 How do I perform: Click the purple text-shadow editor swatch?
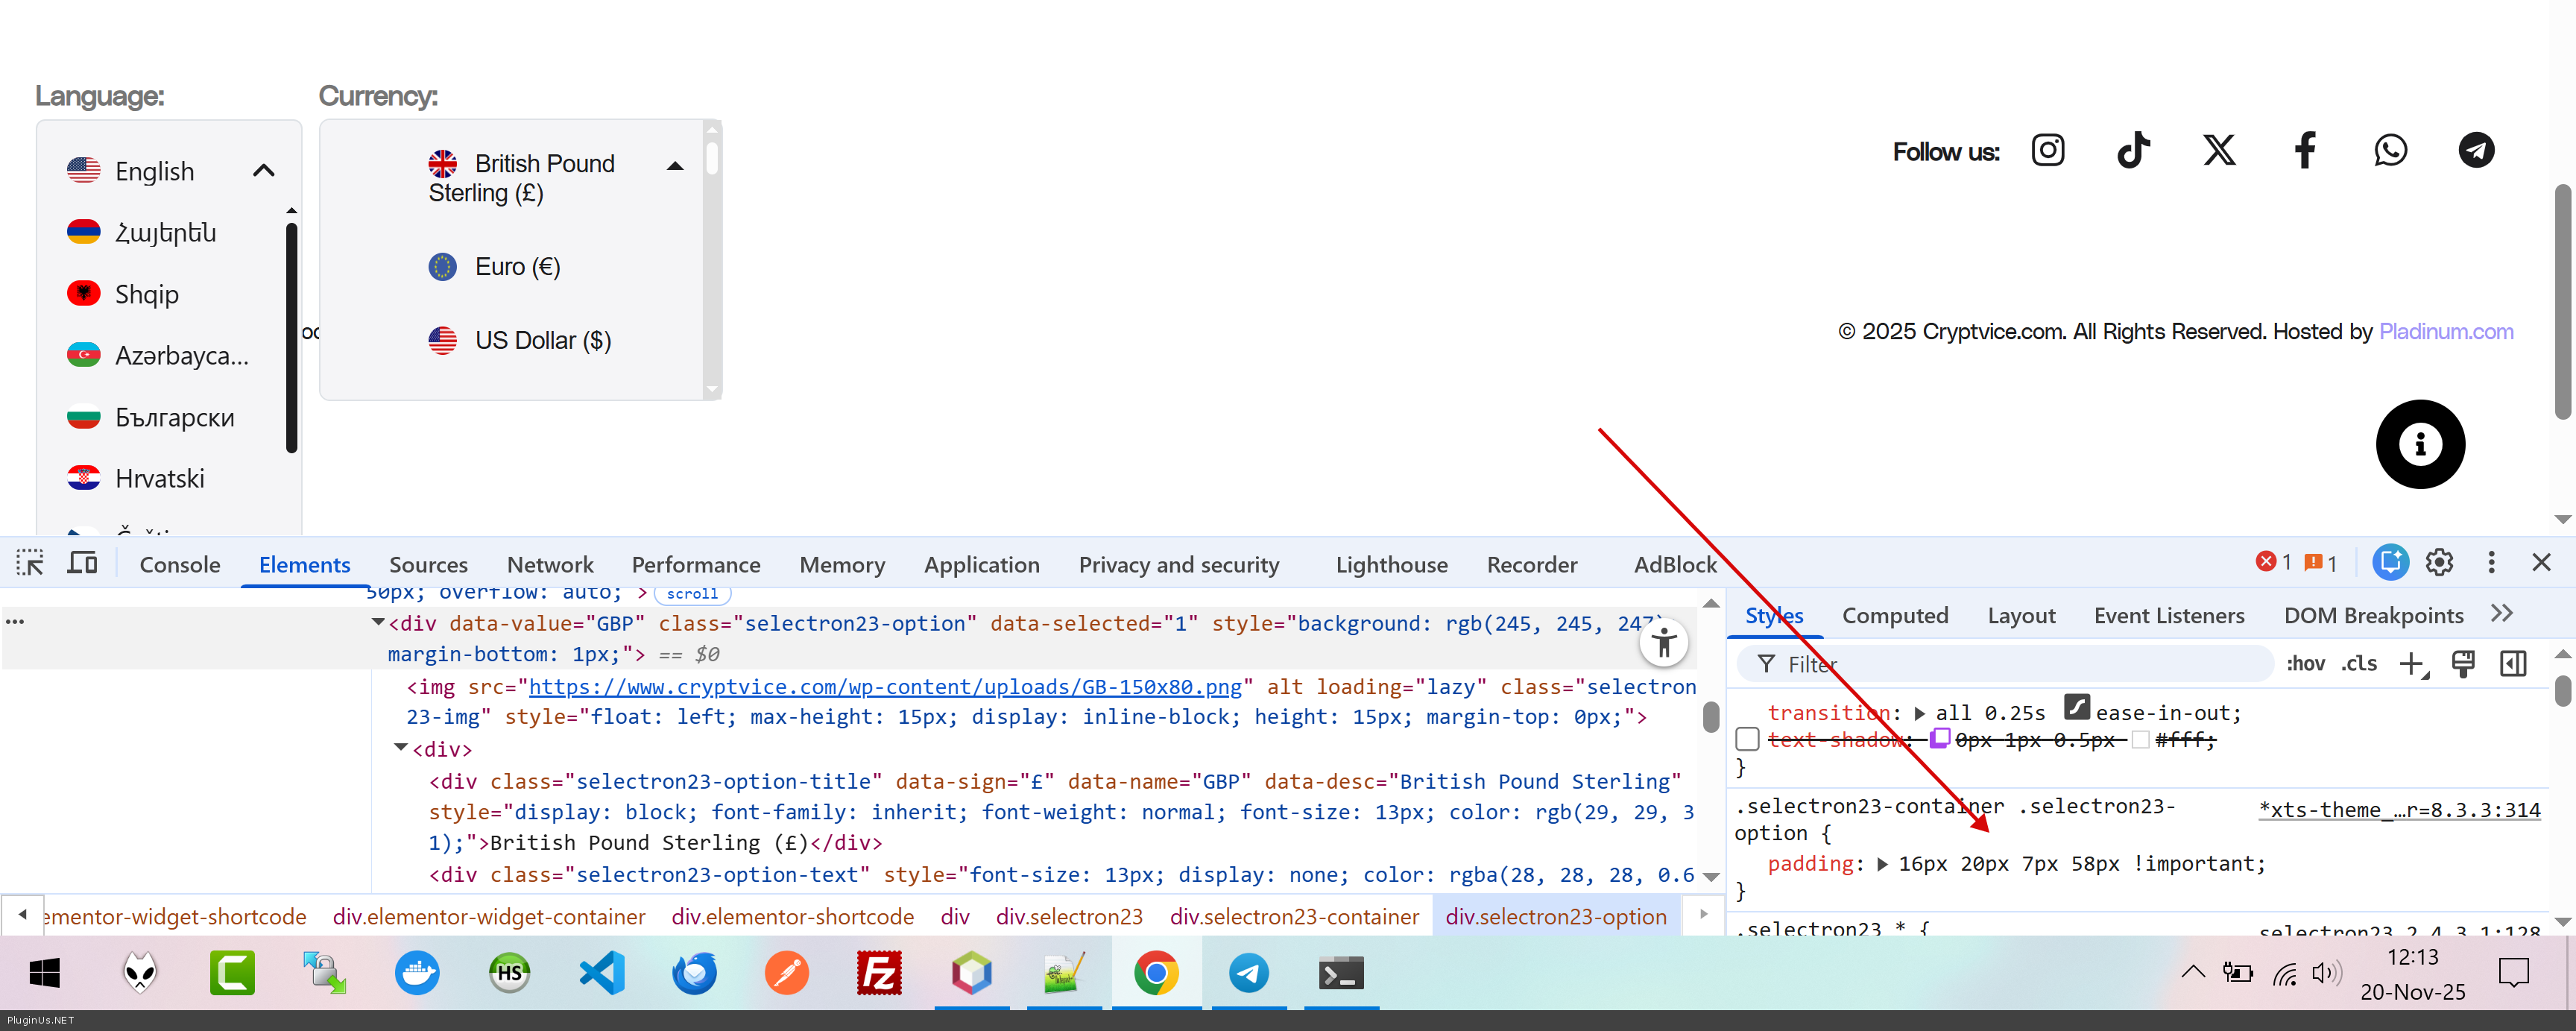tap(1939, 739)
